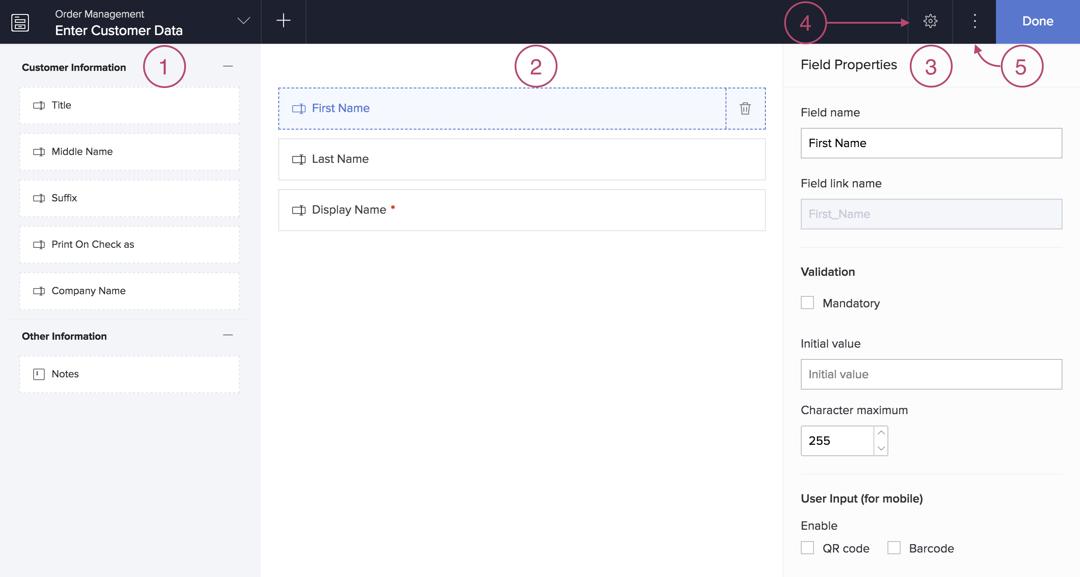This screenshot has height=577, width=1080.
Task: Select the Company Name field from list
Action: (x=130, y=291)
